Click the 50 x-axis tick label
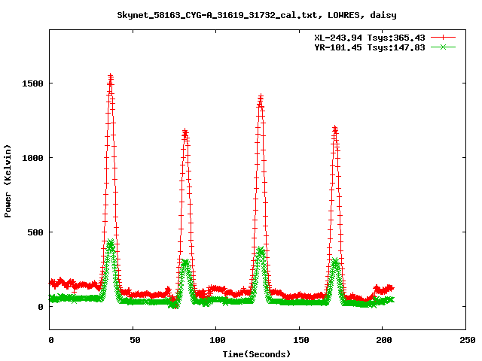482x361 pixels. (135, 340)
